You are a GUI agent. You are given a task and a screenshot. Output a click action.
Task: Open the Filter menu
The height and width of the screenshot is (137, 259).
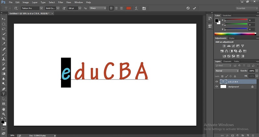point(61,2)
